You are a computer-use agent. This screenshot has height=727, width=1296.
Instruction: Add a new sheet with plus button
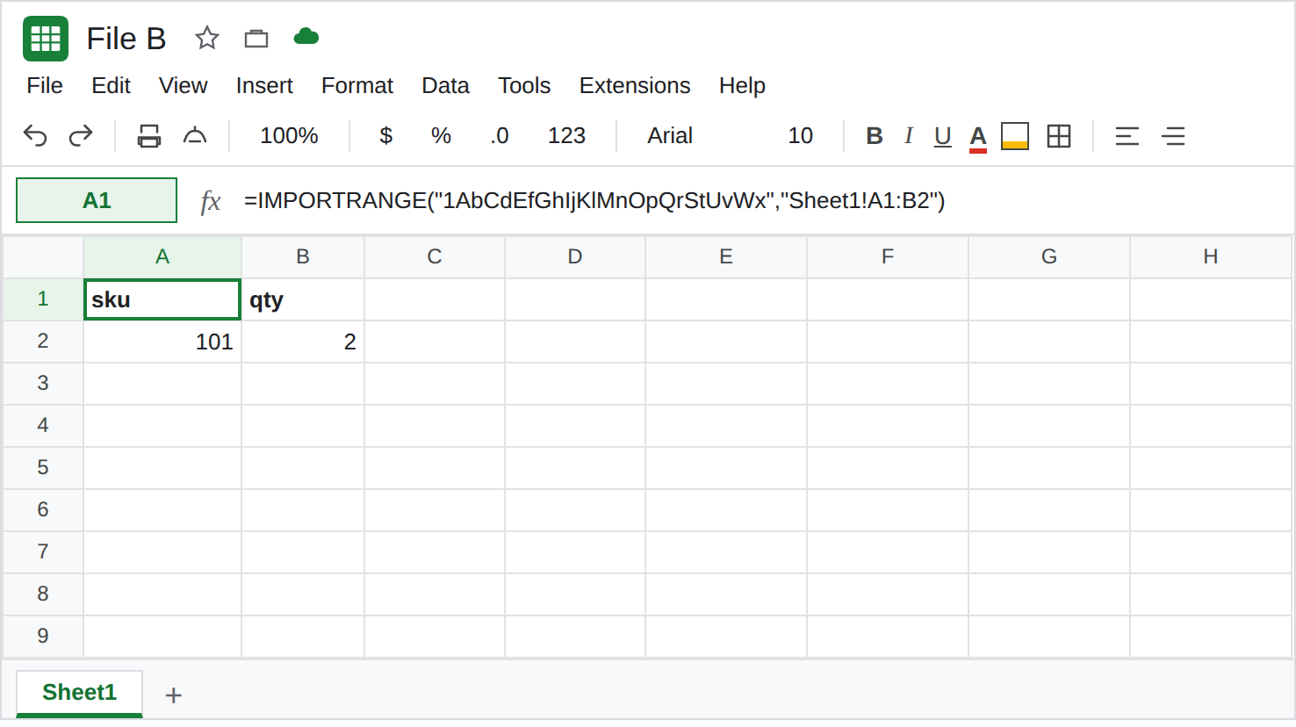(174, 695)
